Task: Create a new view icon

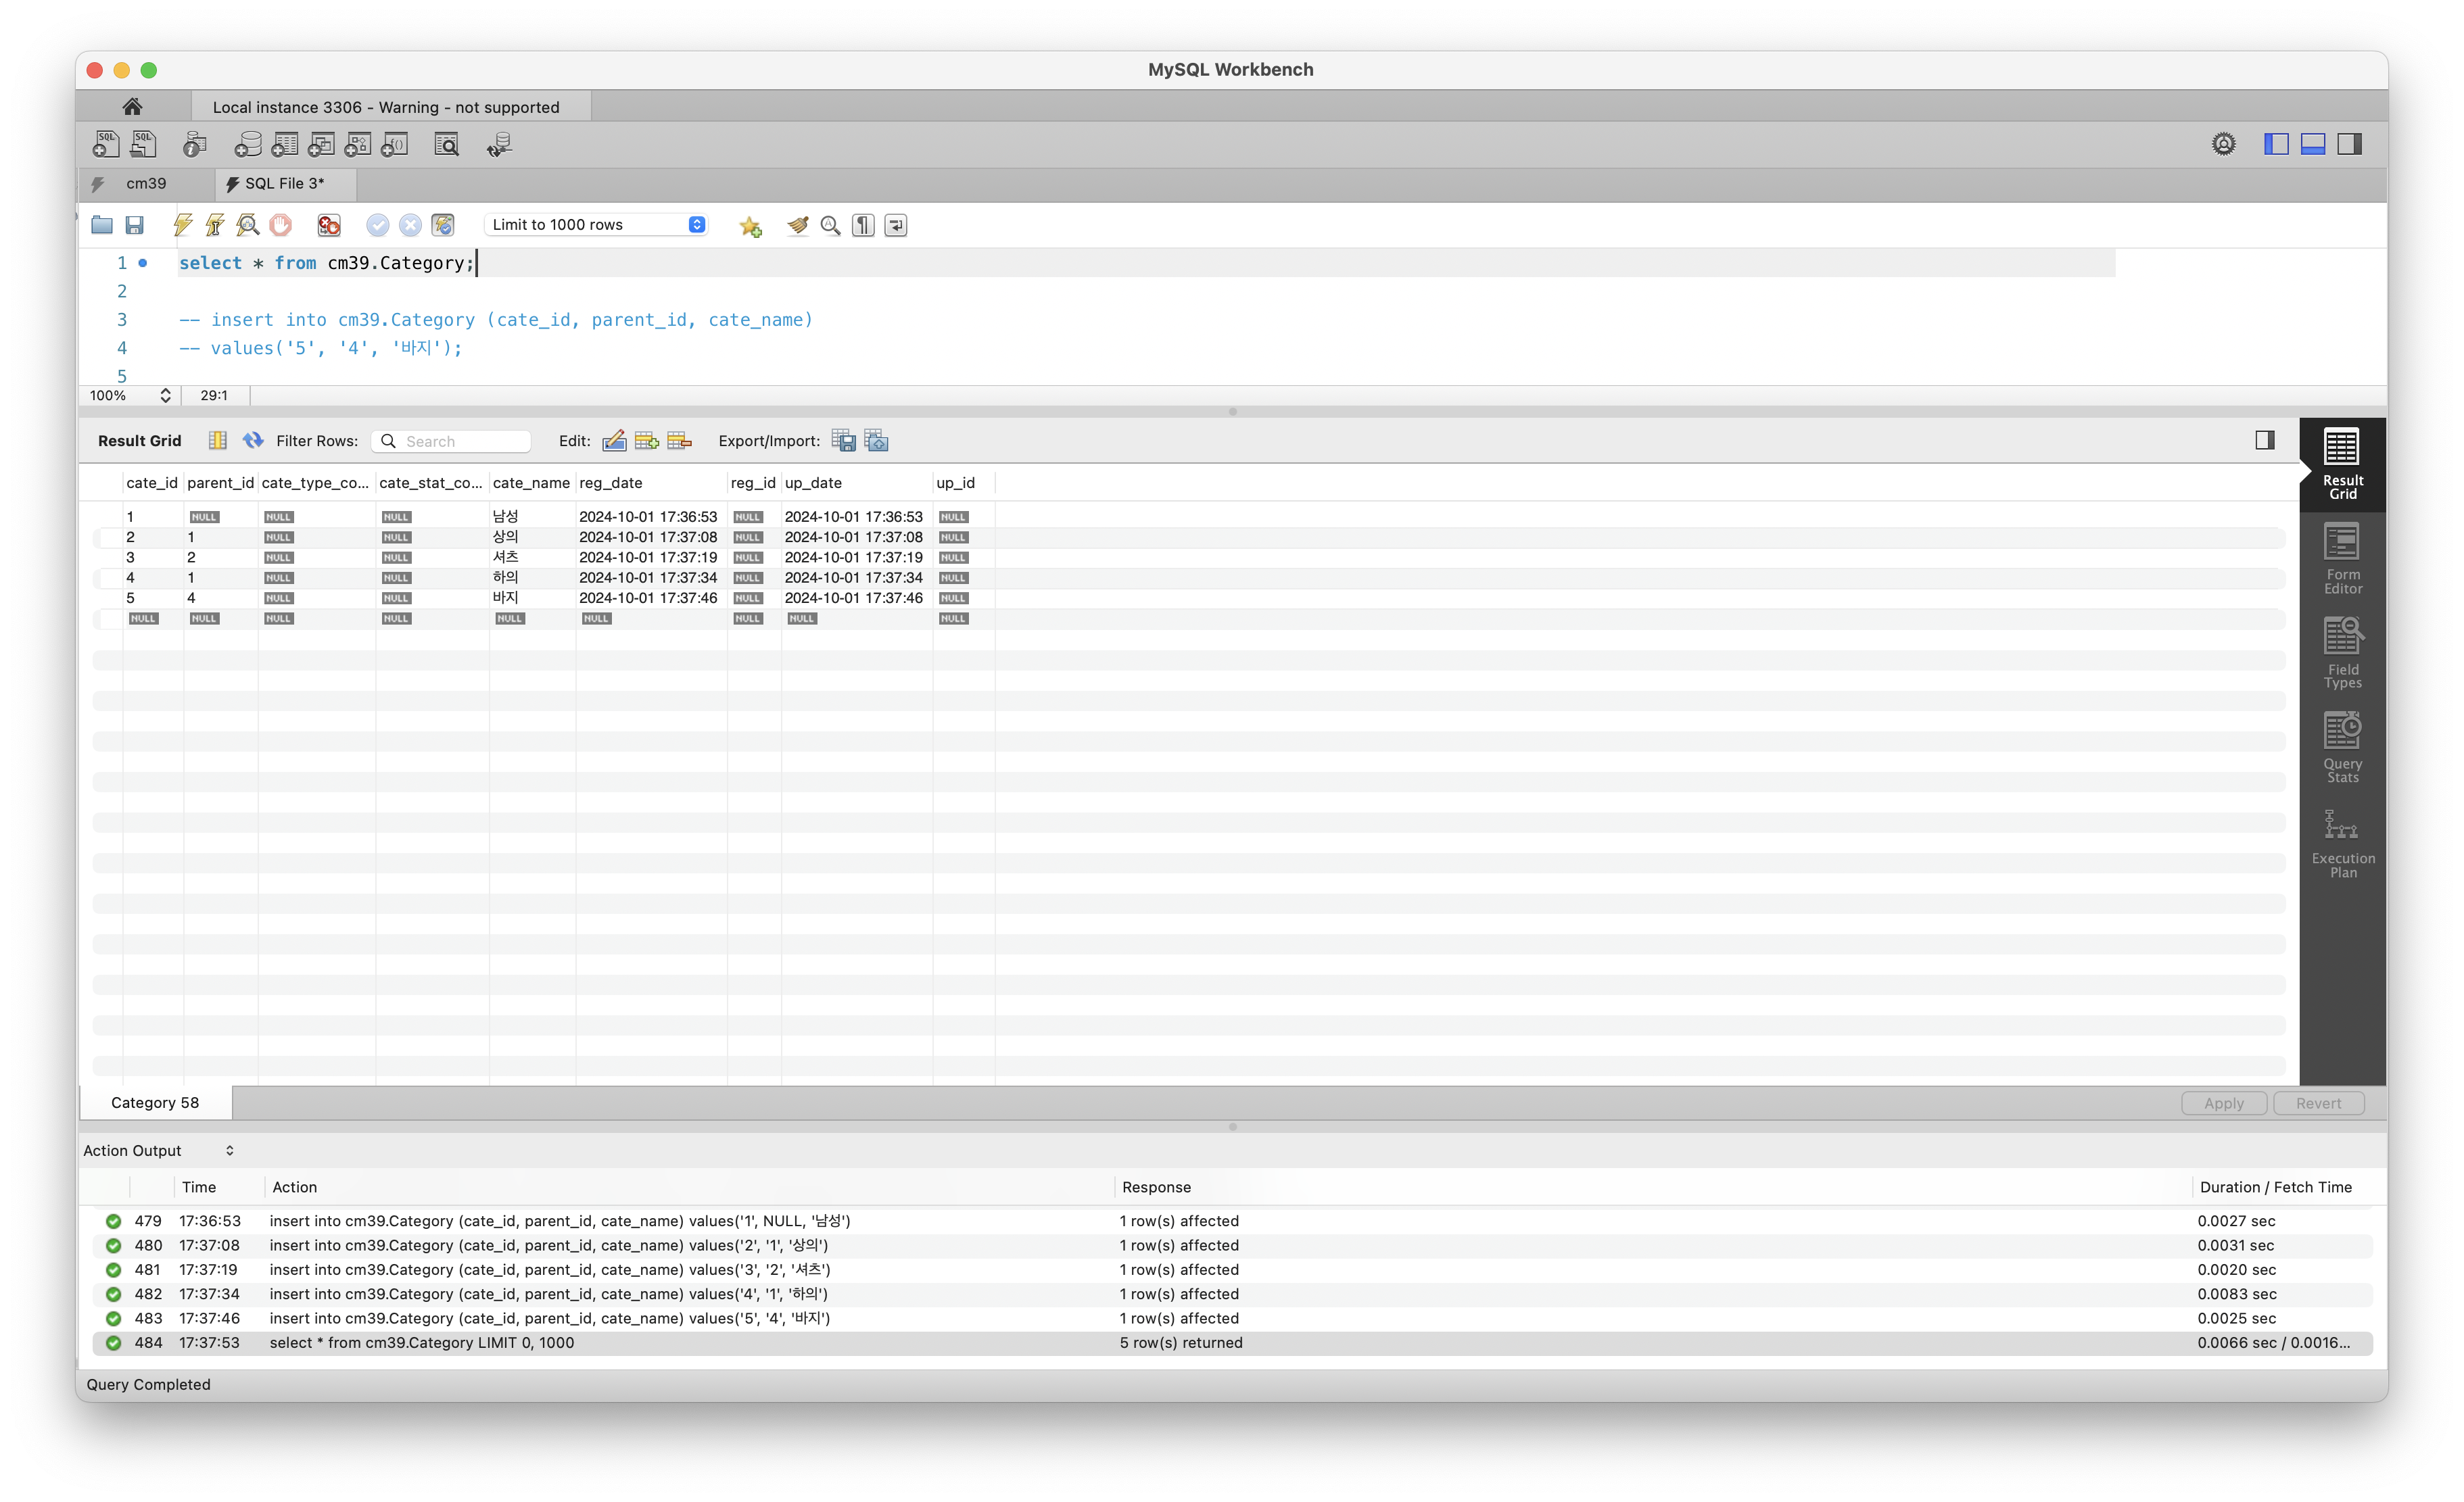Action: [x=321, y=145]
